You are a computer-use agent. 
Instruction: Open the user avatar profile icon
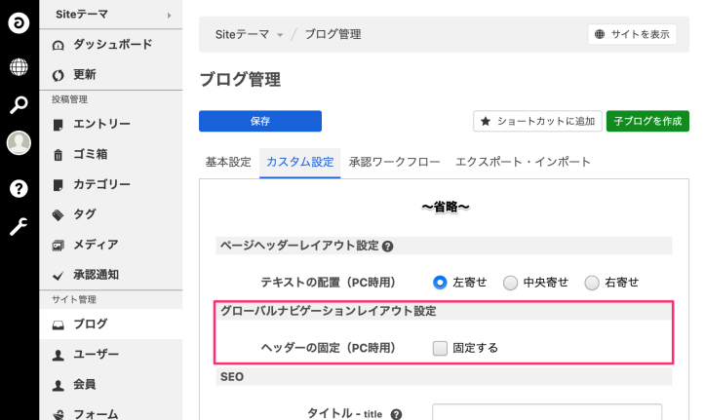[19, 144]
